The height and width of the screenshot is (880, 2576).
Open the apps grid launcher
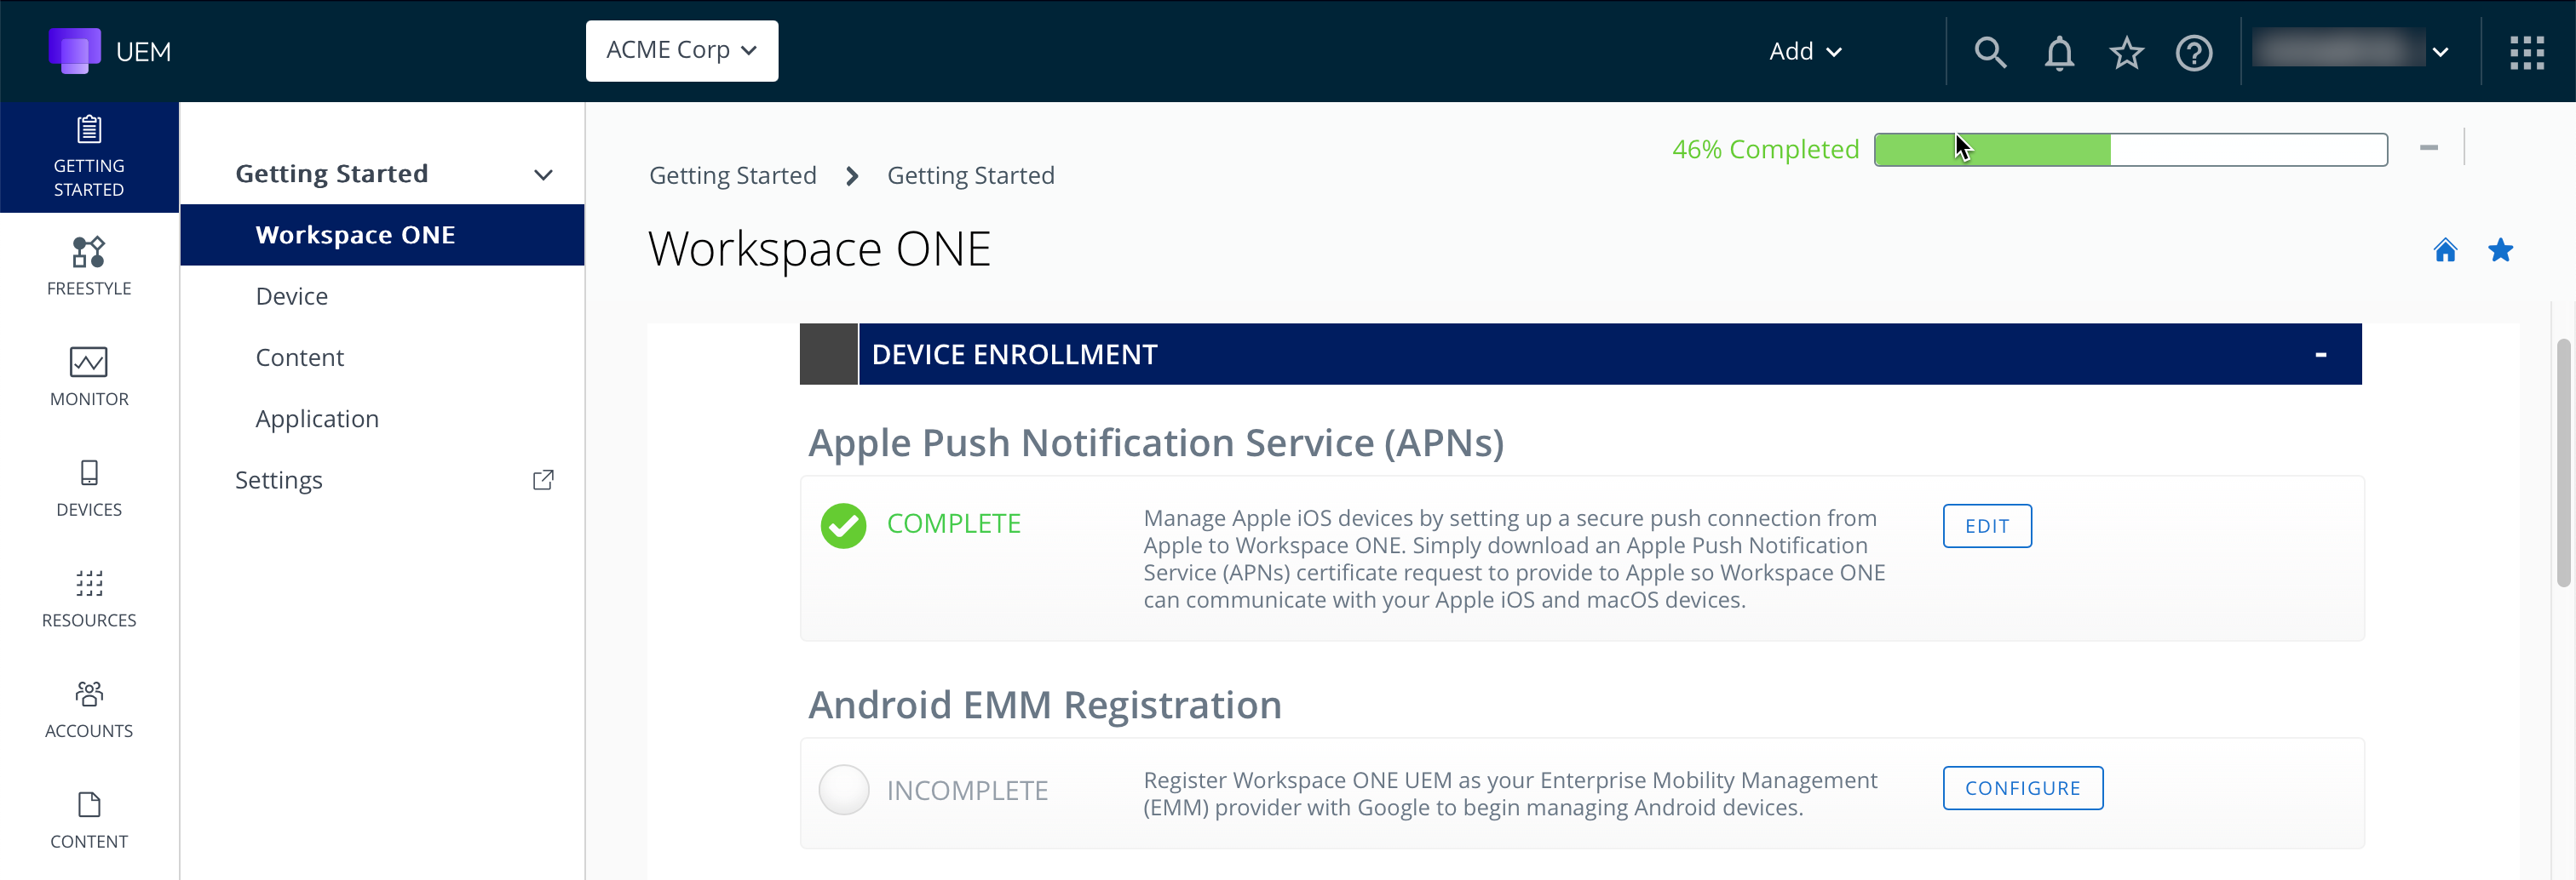tap(2526, 52)
